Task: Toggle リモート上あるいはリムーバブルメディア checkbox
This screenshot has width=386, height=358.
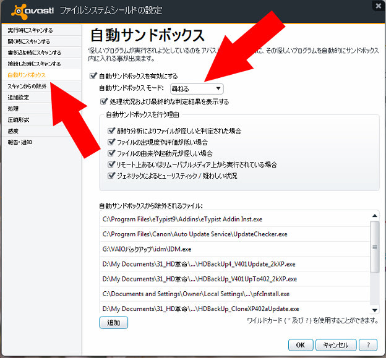Action: 111,164
